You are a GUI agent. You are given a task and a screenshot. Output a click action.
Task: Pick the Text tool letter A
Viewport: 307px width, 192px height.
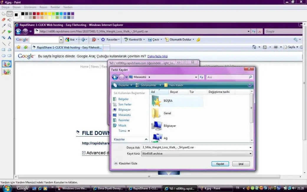point(9,37)
